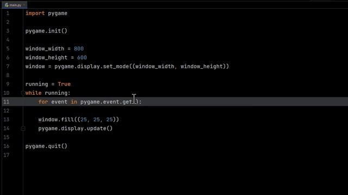348x195 pixels.
Task: Click 'pygame.init()' on line 3
Action: point(46,31)
